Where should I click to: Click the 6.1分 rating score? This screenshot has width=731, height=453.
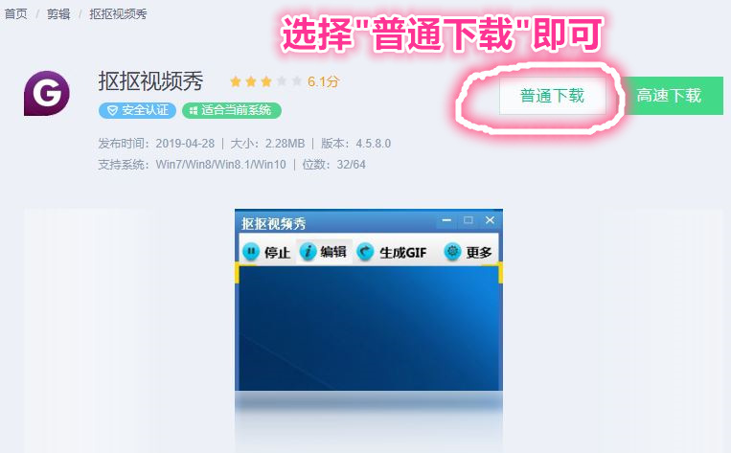[323, 82]
